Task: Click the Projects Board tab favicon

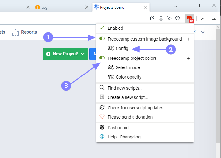Action: (x=96, y=7)
